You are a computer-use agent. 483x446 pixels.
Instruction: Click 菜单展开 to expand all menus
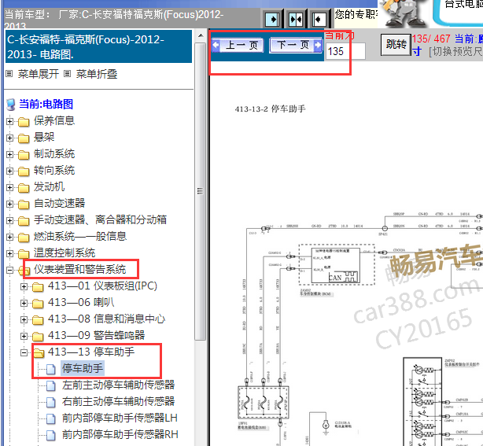tap(39, 74)
